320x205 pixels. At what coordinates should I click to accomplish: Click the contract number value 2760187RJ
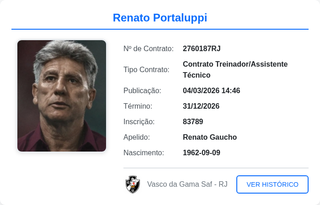[x=202, y=48]
